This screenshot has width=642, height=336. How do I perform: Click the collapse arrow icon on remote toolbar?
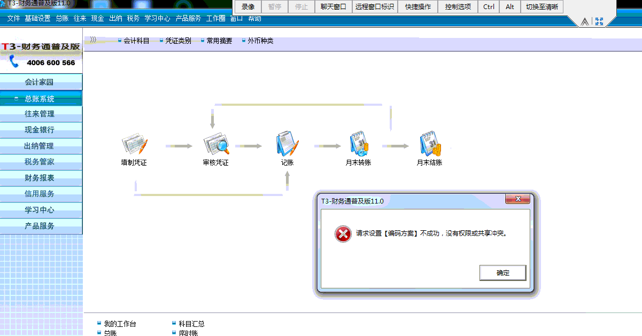coord(585,21)
